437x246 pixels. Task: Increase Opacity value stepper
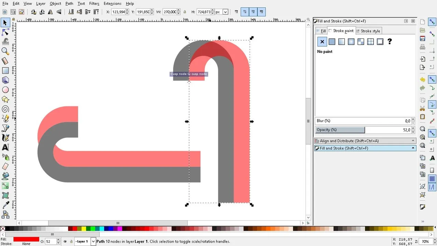click(413, 128)
